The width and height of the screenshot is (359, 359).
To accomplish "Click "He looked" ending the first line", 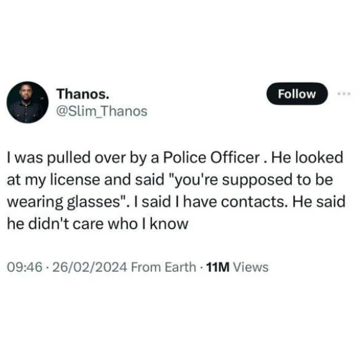I will click(308, 158).
